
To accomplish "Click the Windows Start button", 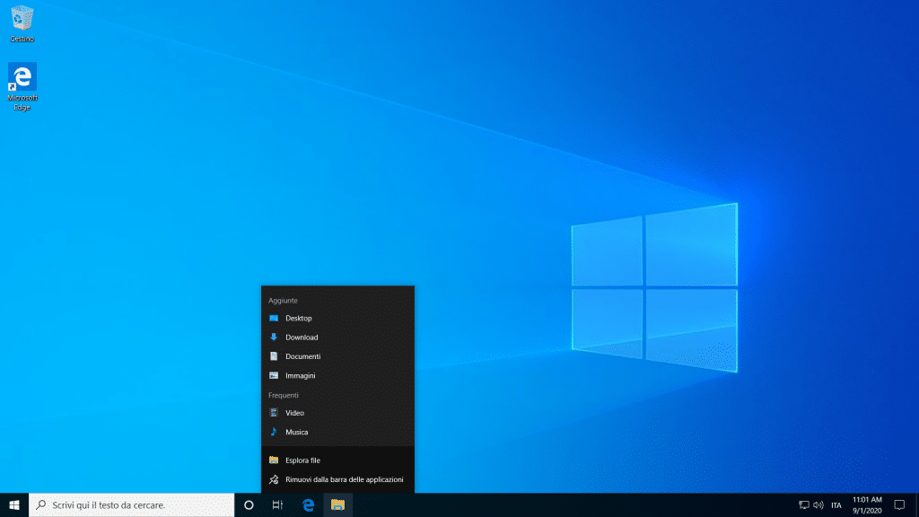I will [14, 505].
